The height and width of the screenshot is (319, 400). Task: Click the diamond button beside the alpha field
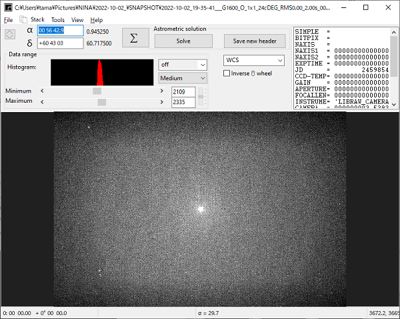tap(10, 35)
